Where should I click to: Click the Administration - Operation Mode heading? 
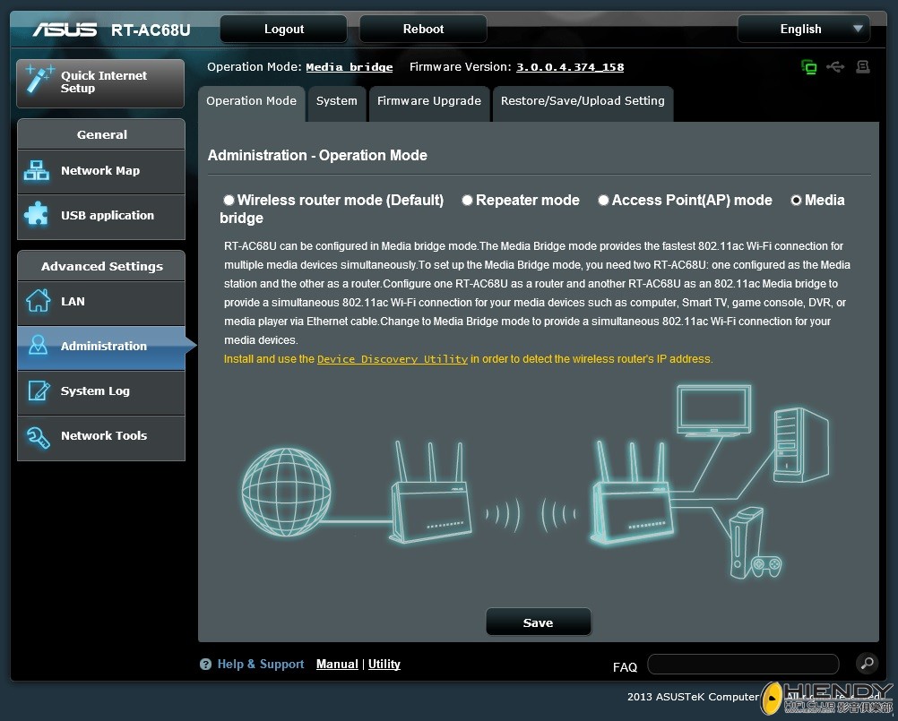(317, 156)
